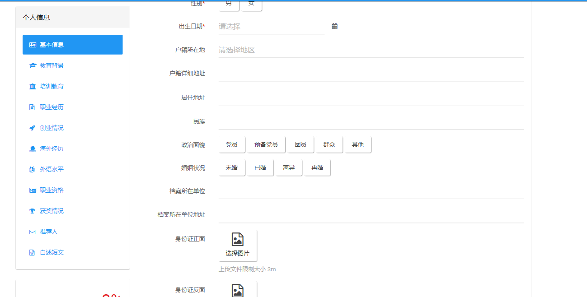This screenshot has height=297, width=587.
Task: Select 离异 for 婚姻状况
Action: tap(289, 167)
